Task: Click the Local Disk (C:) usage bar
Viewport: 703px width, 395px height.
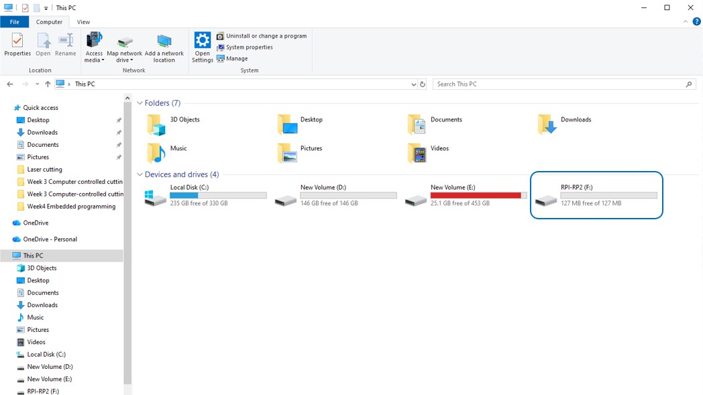Action: coord(218,195)
